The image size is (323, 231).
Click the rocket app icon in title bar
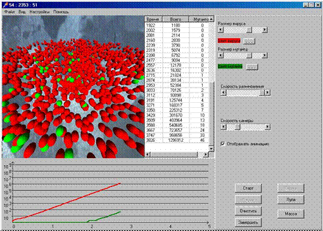[x=5, y=5]
